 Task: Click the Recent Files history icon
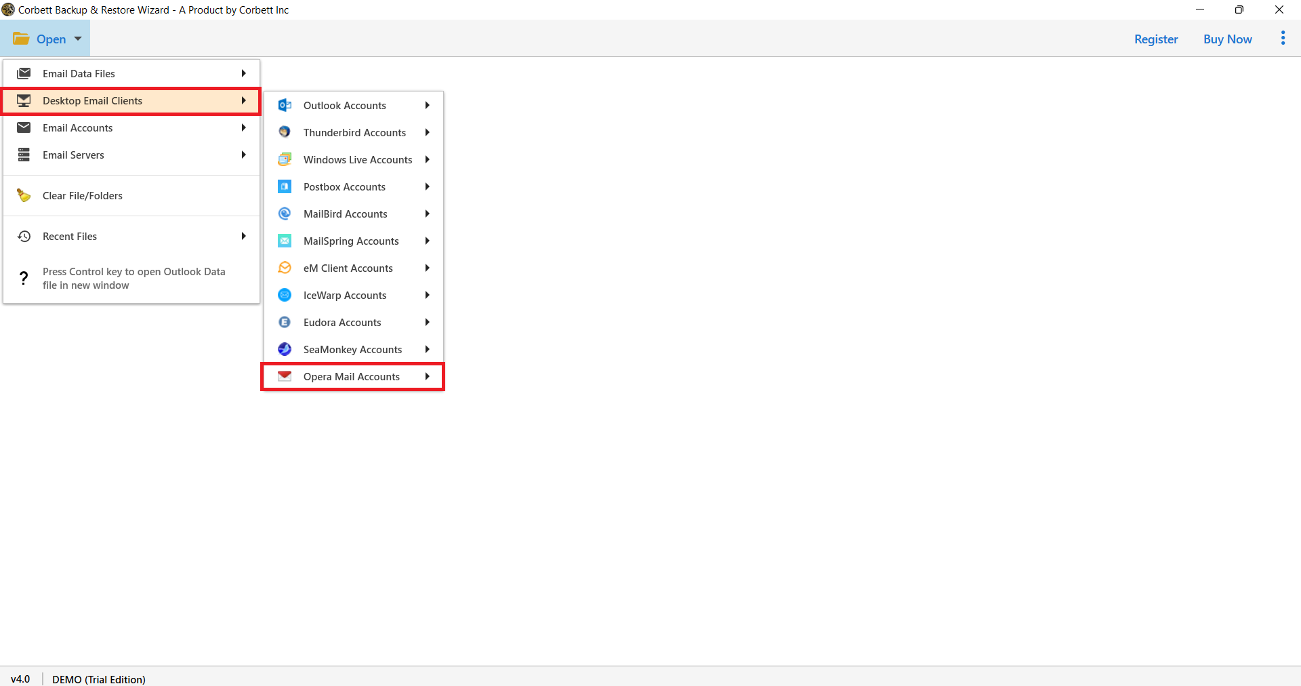click(x=24, y=236)
